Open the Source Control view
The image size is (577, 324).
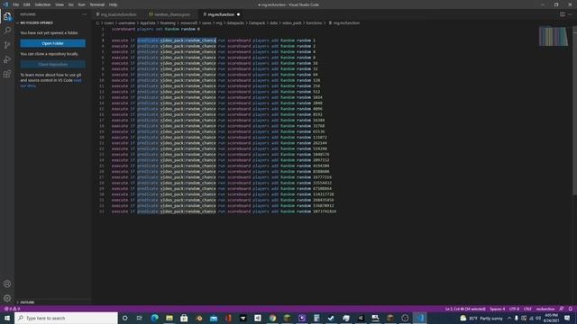(7, 45)
